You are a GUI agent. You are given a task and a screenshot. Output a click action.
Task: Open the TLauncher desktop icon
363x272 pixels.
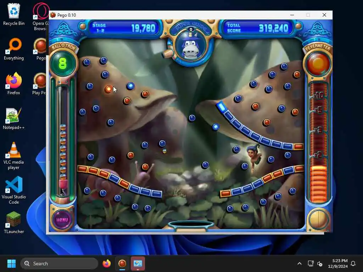point(14,222)
